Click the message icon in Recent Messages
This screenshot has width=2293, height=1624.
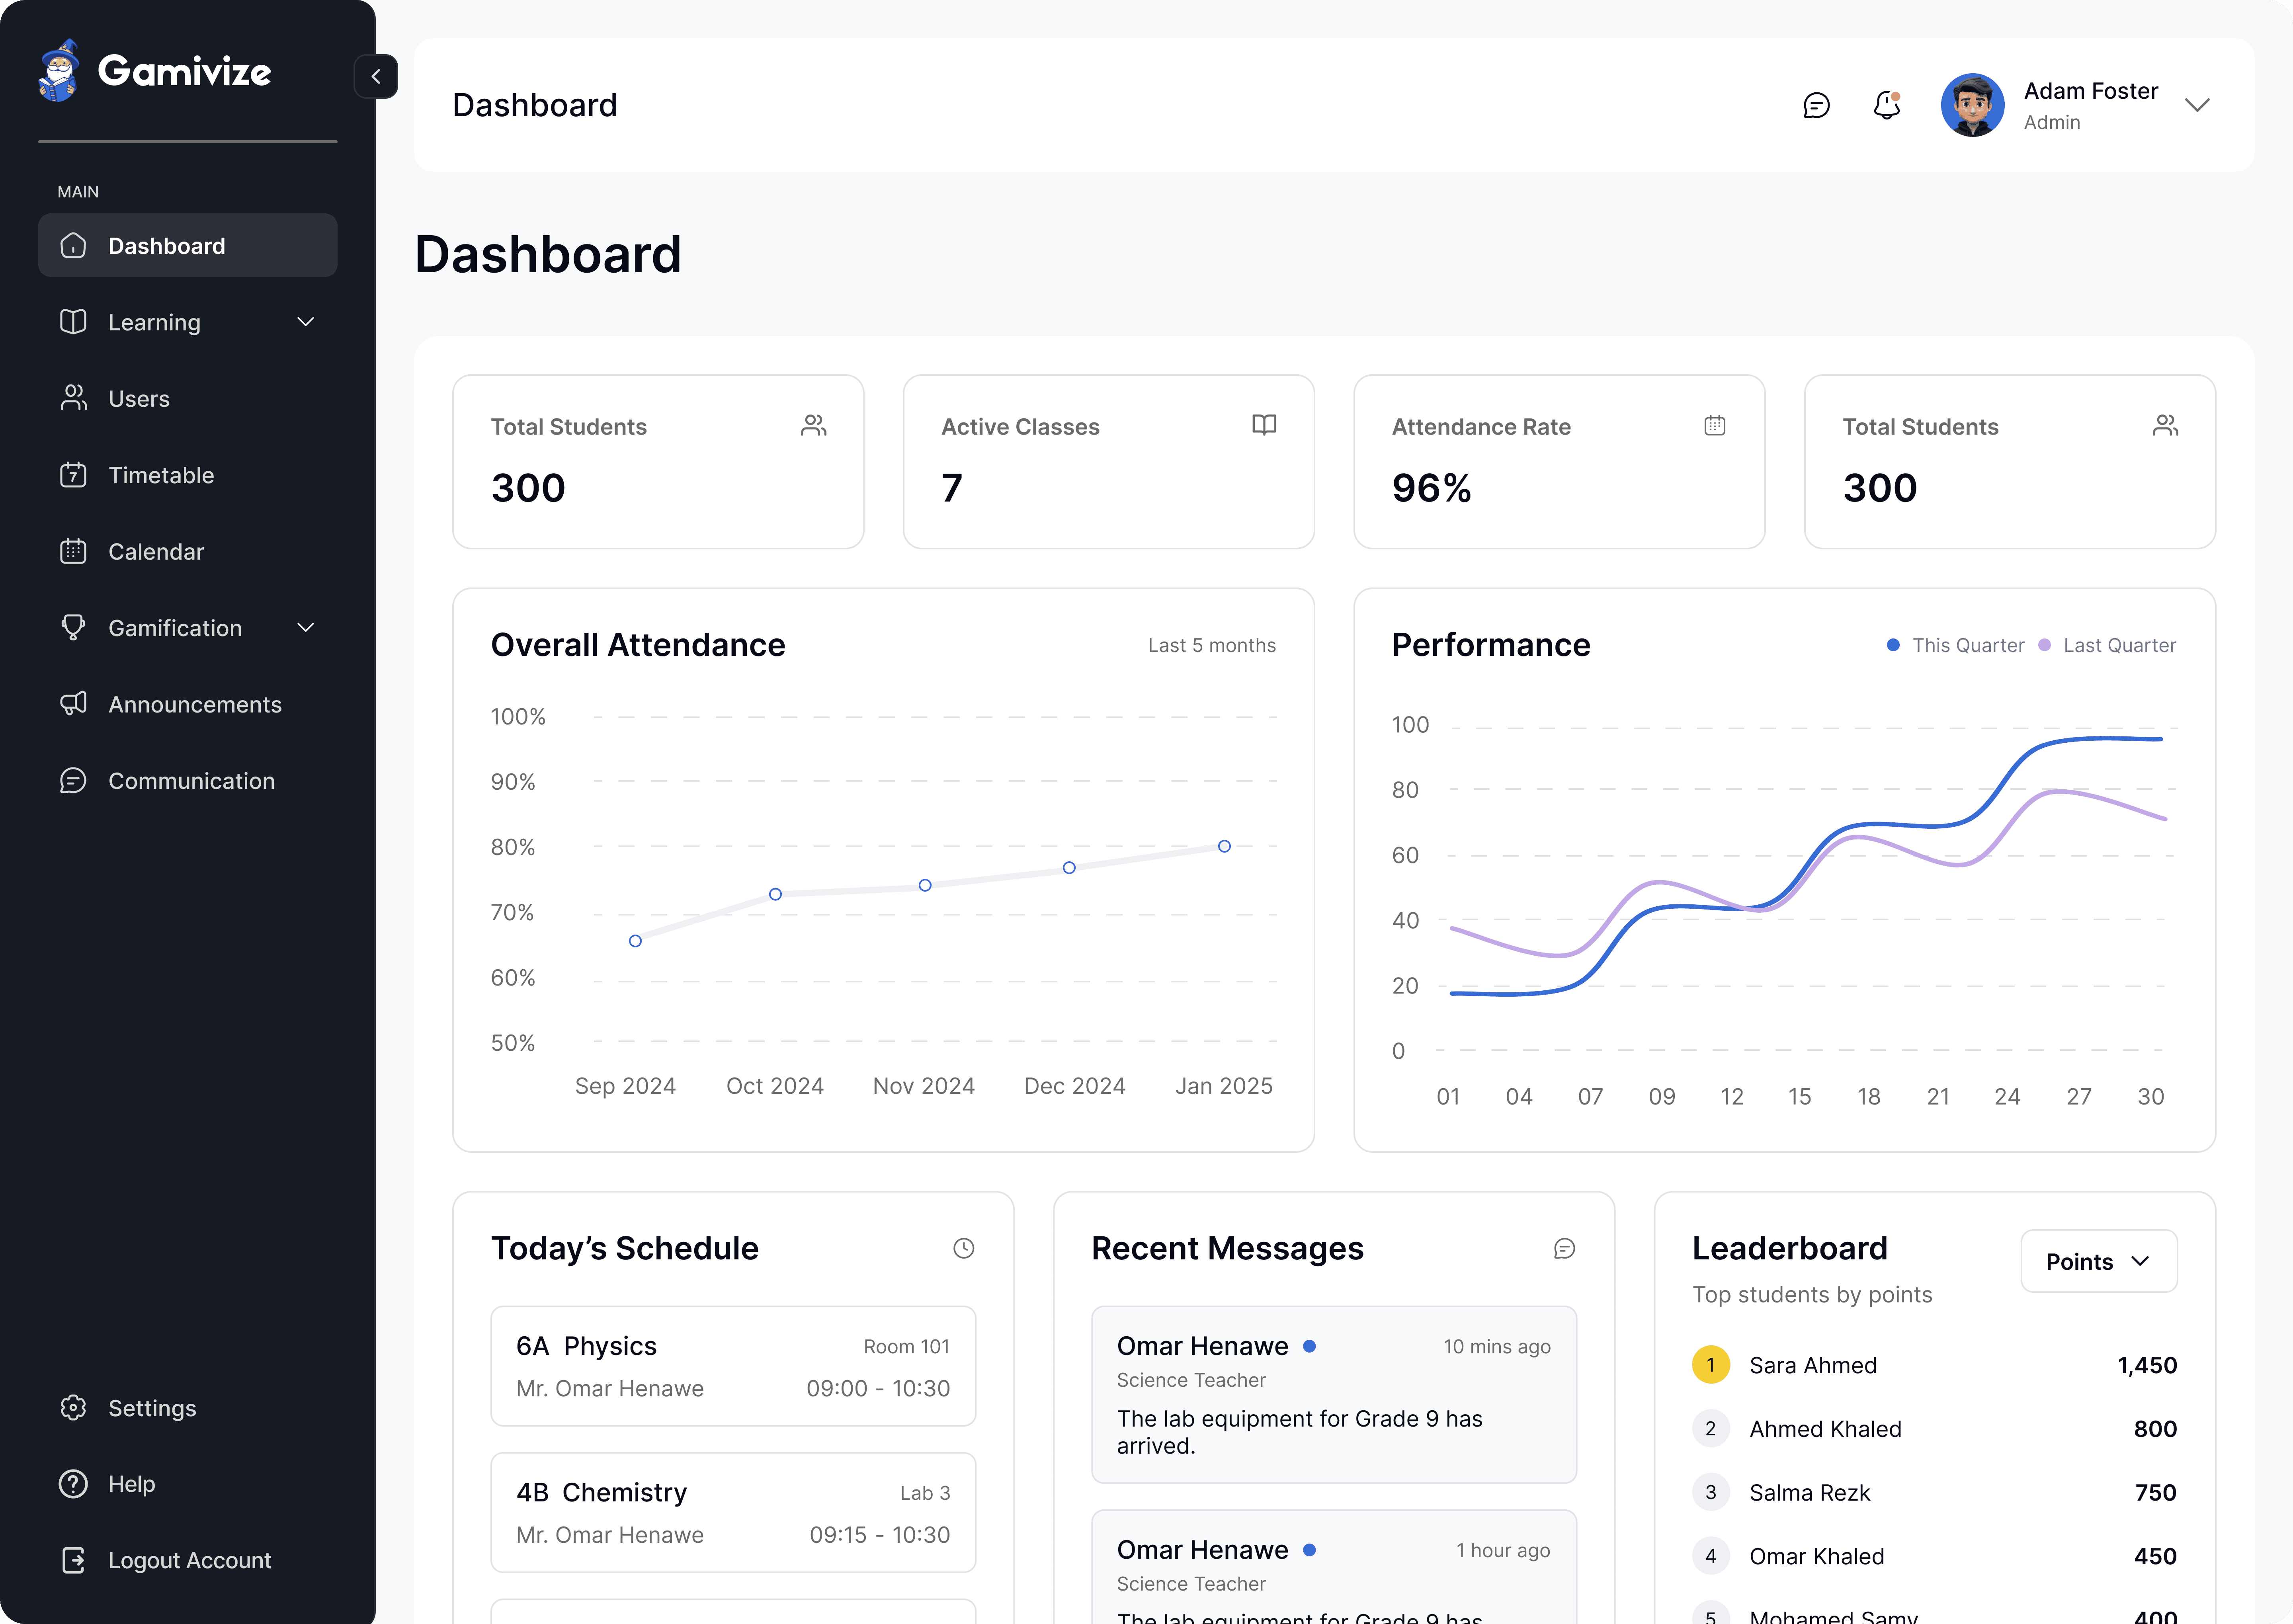pyautogui.click(x=1564, y=1248)
